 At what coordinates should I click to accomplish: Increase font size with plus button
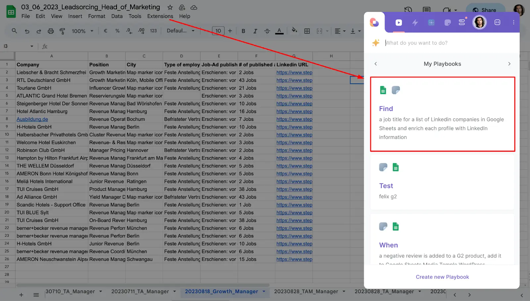click(x=230, y=31)
